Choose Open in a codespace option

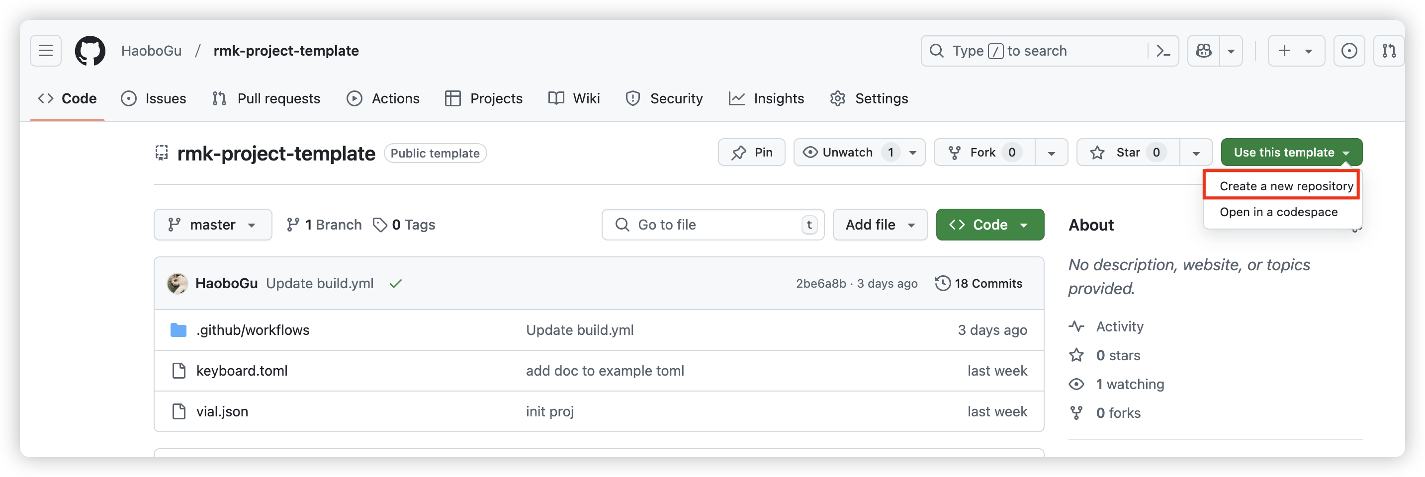click(1278, 212)
